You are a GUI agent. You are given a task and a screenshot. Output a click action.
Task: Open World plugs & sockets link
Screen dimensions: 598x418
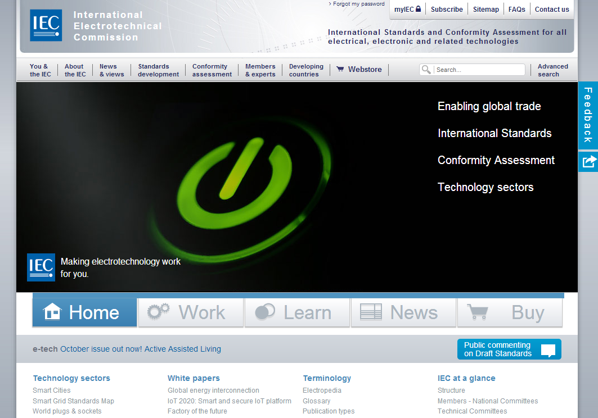[x=67, y=411]
